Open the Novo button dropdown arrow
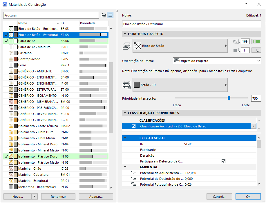The width and height of the screenshot is (266, 203). click(x=35, y=196)
